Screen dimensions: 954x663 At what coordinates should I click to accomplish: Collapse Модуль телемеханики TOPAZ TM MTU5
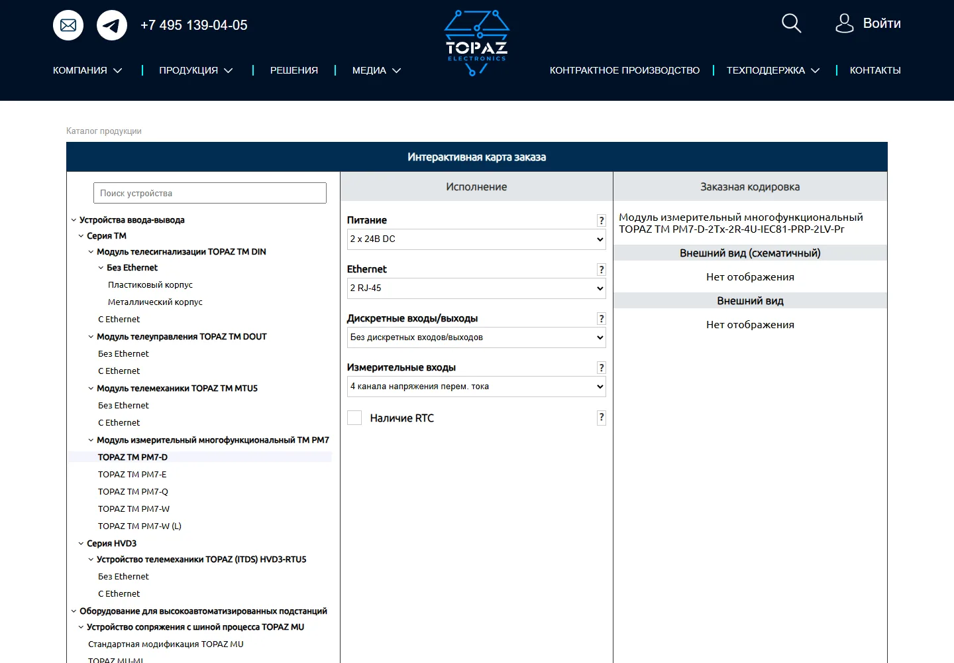coord(91,389)
